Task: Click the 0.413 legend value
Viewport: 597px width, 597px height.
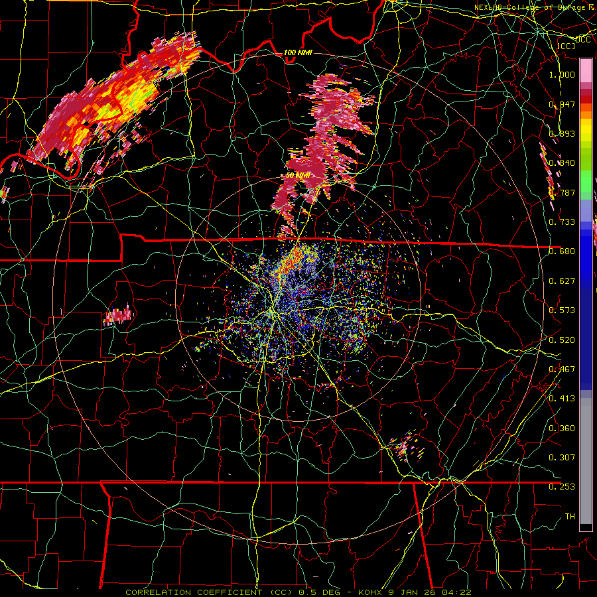Action: [562, 399]
